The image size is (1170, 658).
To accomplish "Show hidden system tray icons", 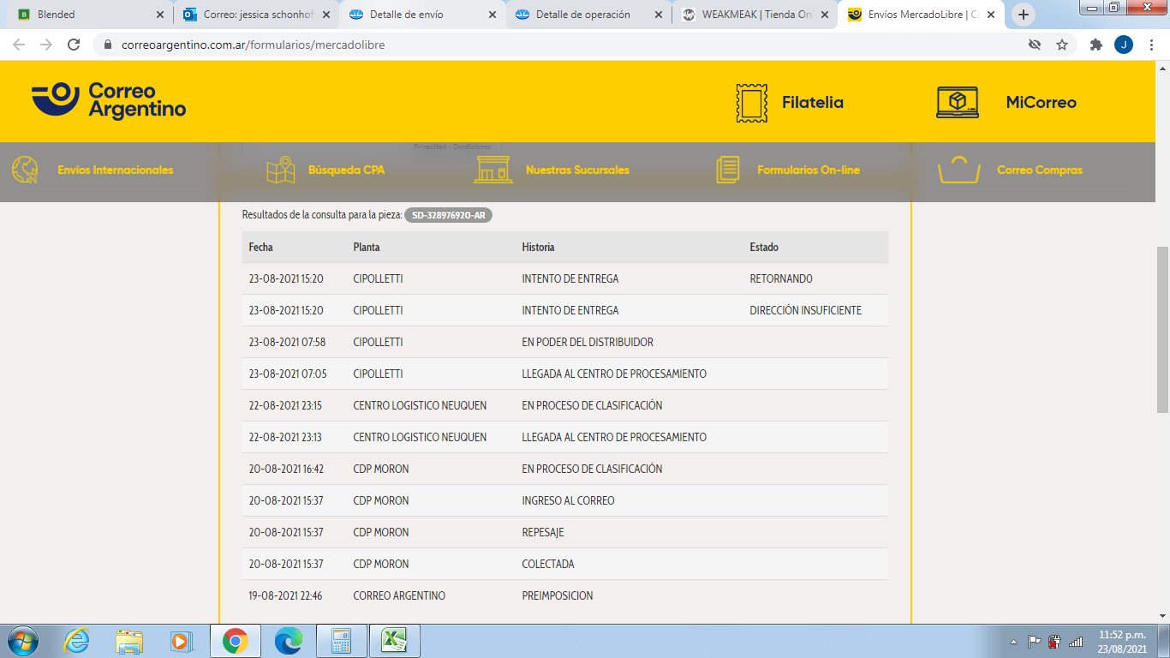I will point(1014,641).
